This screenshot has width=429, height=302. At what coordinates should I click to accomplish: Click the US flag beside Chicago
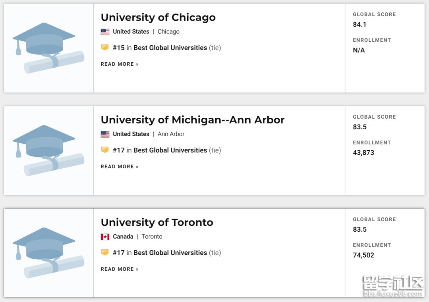click(105, 32)
